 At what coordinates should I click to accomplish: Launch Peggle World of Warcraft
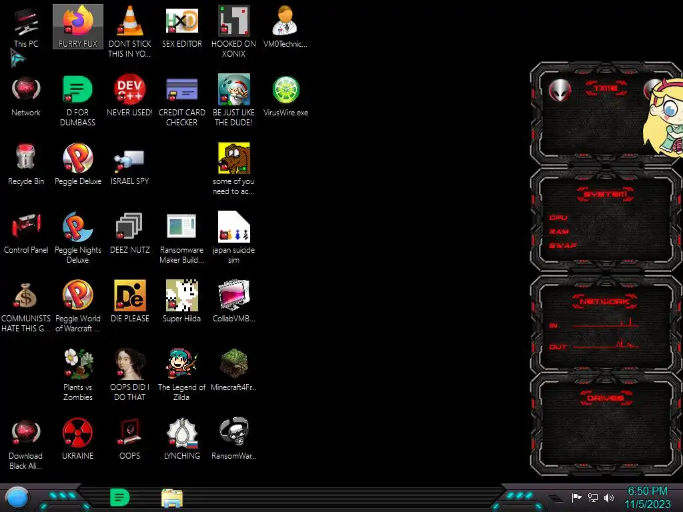coord(78,307)
